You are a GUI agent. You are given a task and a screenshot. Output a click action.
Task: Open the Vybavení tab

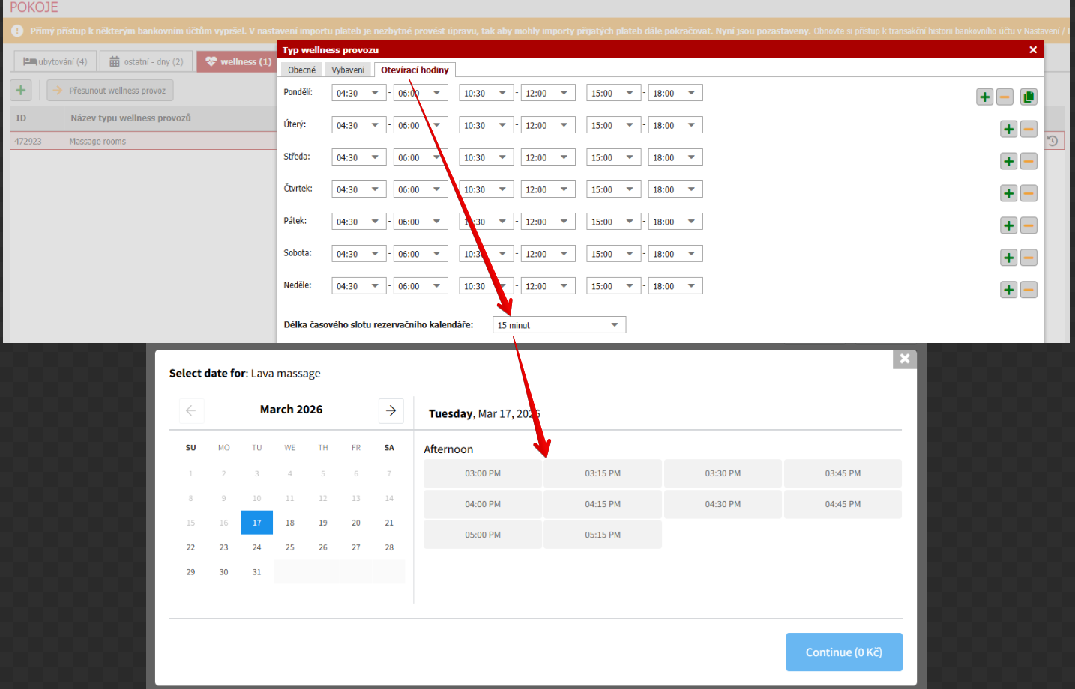[x=348, y=70]
